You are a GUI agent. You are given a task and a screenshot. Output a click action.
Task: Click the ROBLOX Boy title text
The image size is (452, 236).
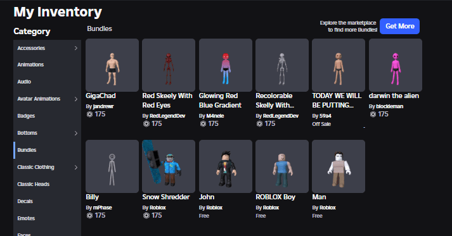point(275,197)
